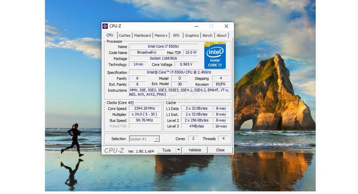Expand the Tools dropdown arrow
Viewport: 358px width, 194px height.
coord(179,150)
